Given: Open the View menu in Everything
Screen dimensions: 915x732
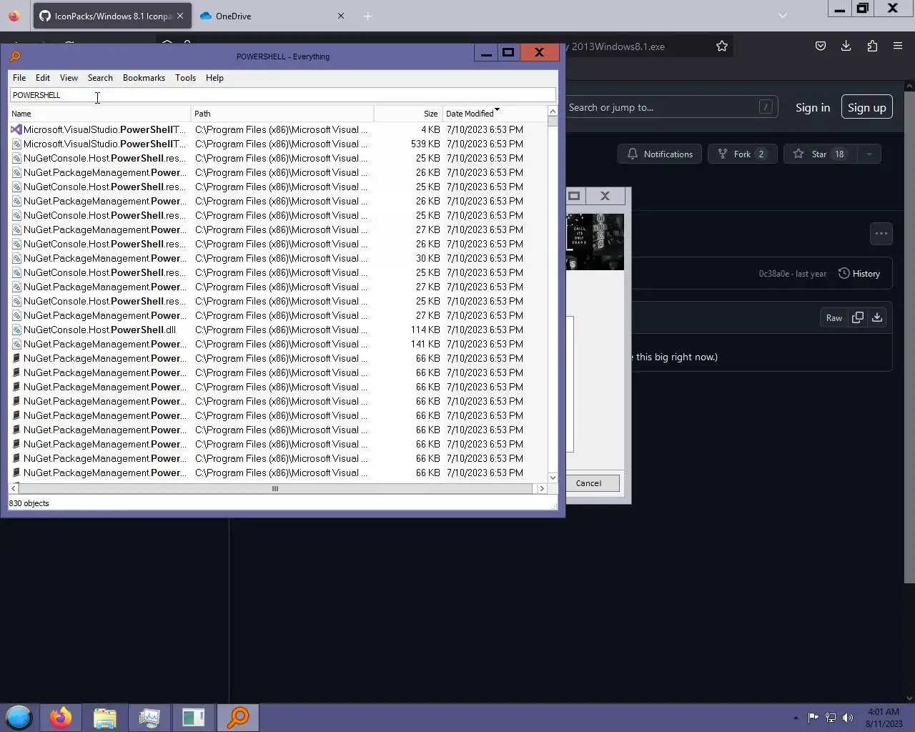Looking at the screenshot, I should 69,78.
